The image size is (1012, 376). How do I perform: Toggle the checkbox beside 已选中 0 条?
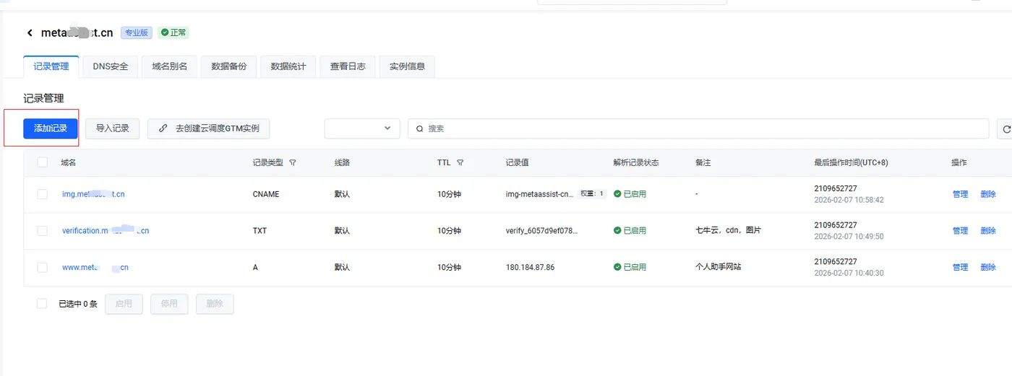coord(42,304)
